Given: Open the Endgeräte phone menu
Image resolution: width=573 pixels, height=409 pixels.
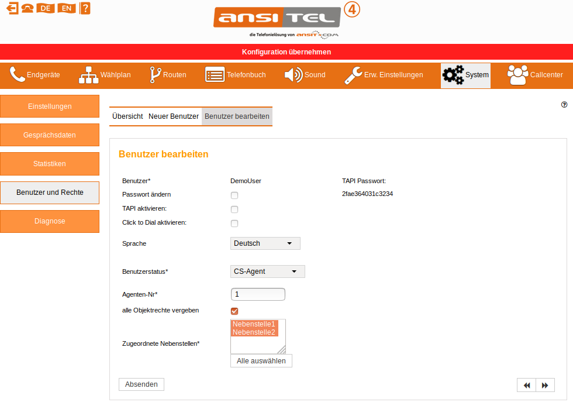Looking at the screenshot, I should [x=35, y=75].
